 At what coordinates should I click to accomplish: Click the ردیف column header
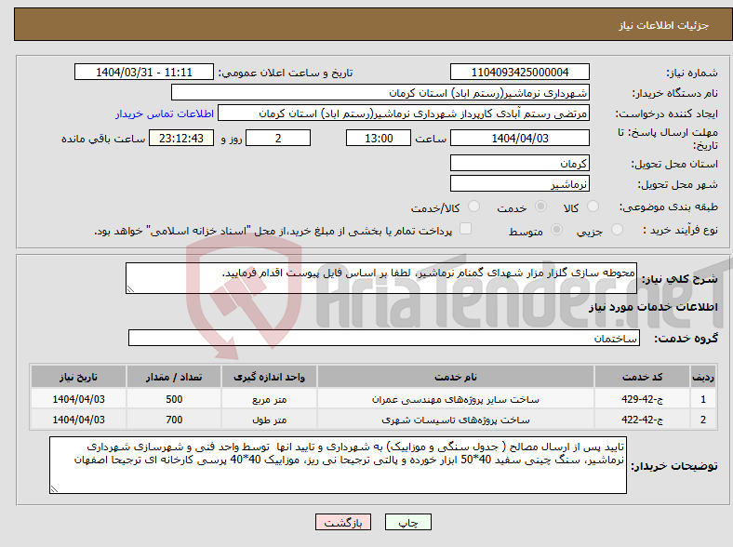[x=703, y=377]
